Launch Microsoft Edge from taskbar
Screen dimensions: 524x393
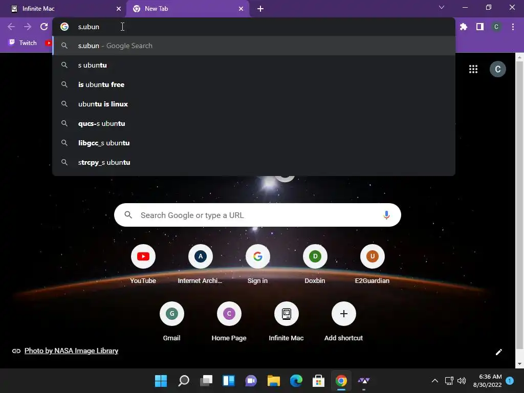(296, 381)
